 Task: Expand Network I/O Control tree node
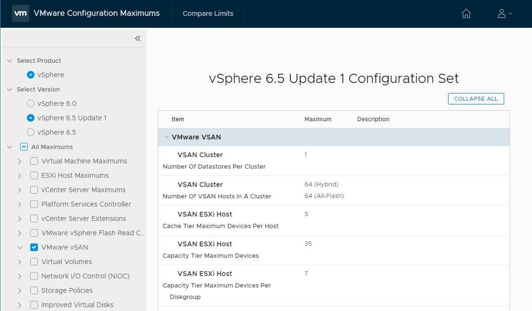click(x=20, y=276)
